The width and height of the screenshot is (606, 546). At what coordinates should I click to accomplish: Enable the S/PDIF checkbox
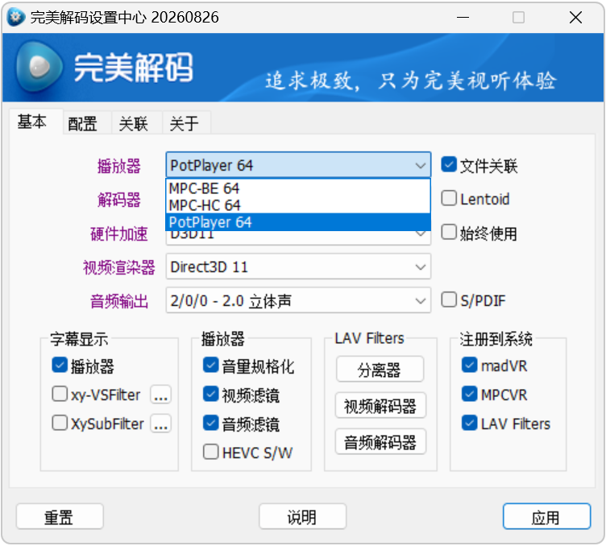pyautogui.click(x=449, y=300)
